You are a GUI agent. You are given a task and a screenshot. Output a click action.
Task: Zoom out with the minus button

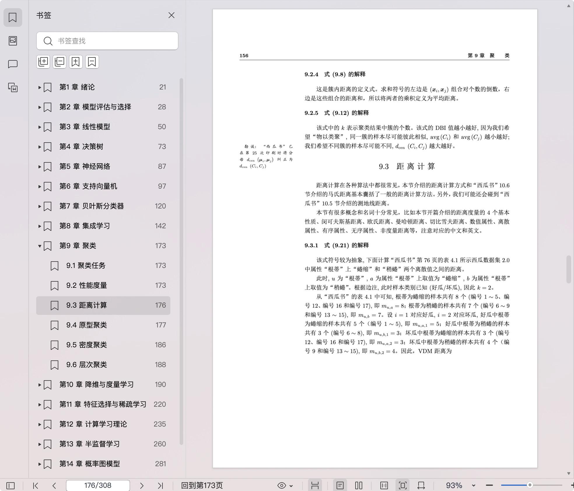point(489,485)
